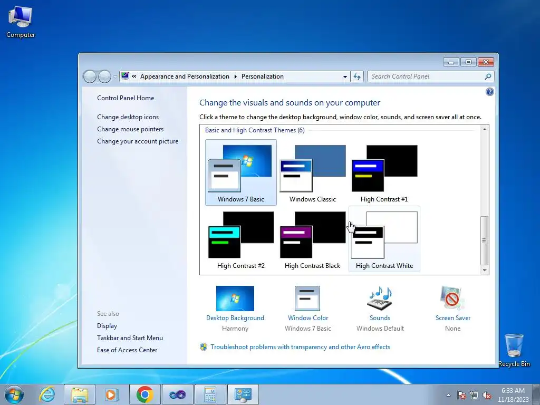Click the Action Center flag tray icon
The image size is (540, 405).
click(461, 395)
